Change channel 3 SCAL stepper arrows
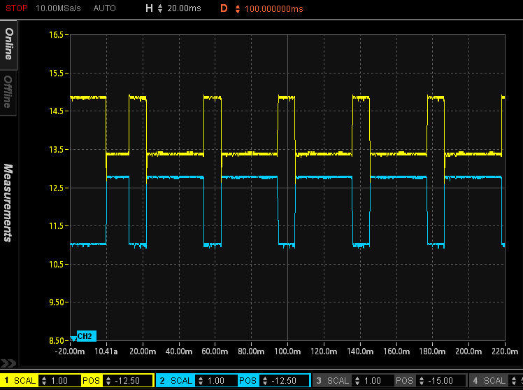Viewport: 523px width, 390px height. coord(357,380)
